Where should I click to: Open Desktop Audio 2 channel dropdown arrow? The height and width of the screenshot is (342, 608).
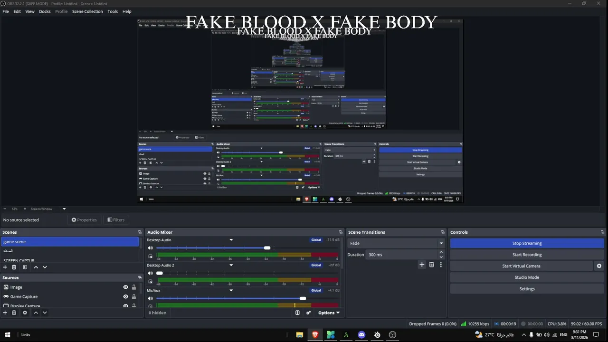pyautogui.click(x=231, y=265)
